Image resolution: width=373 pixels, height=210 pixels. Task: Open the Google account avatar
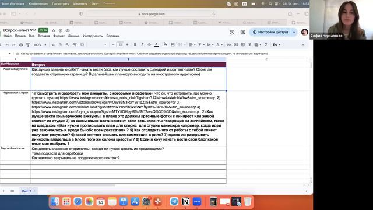[x=304, y=32]
